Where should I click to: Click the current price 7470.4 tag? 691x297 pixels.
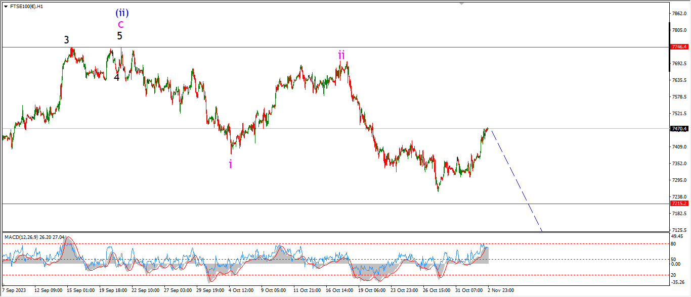tap(679, 129)
